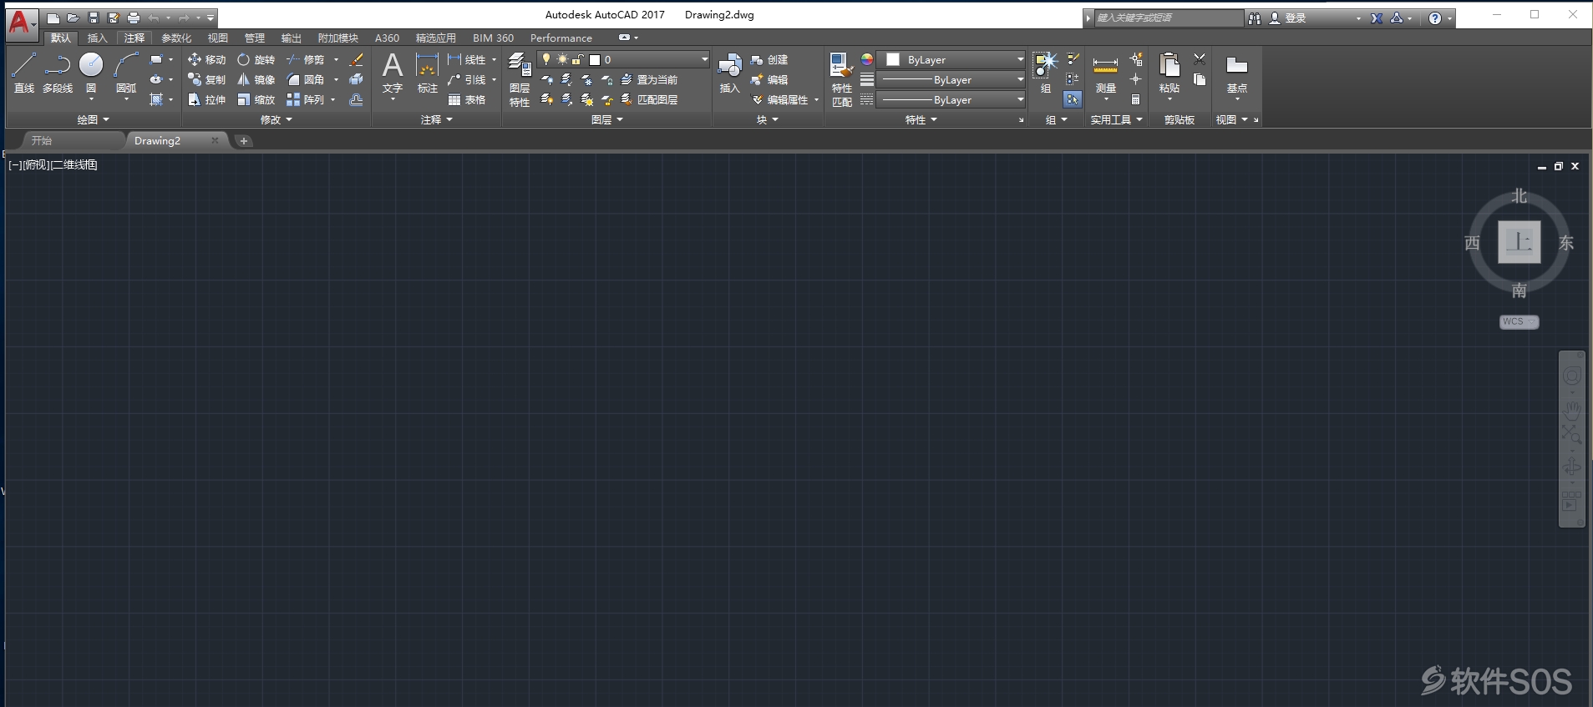Viewport: 1593px width, 707px height.
Task: Expand the 绘图 (Draw) panel
Action: pyautogui.click(x=93, y=119)
